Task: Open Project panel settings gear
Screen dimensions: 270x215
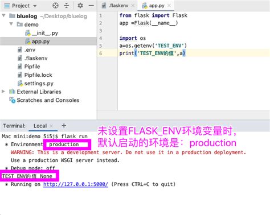Action: 80,6
